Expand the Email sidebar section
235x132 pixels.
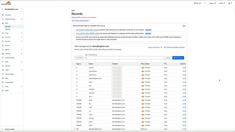[x=22, y=33]
